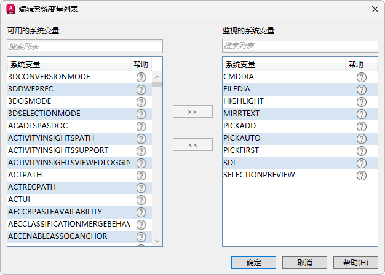Select HIGHLIGHT in monitored variables list
This screenshot has height=275, width=385.
[x=244, y=101]
